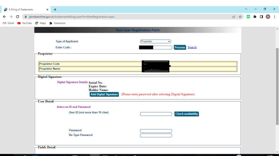Expand the Type of Applicant dropdown
The width and height of the screenshot is (279, 156).
tap(156, 41)
